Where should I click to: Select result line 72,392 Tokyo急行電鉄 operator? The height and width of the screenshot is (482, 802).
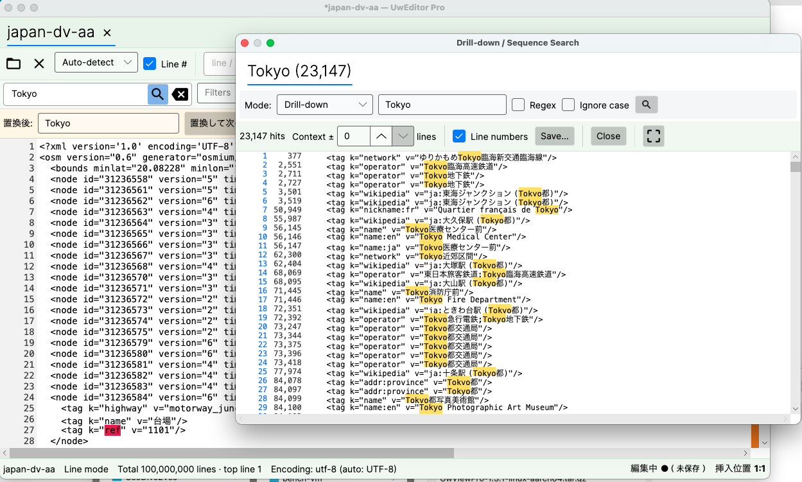coord(435,319)
